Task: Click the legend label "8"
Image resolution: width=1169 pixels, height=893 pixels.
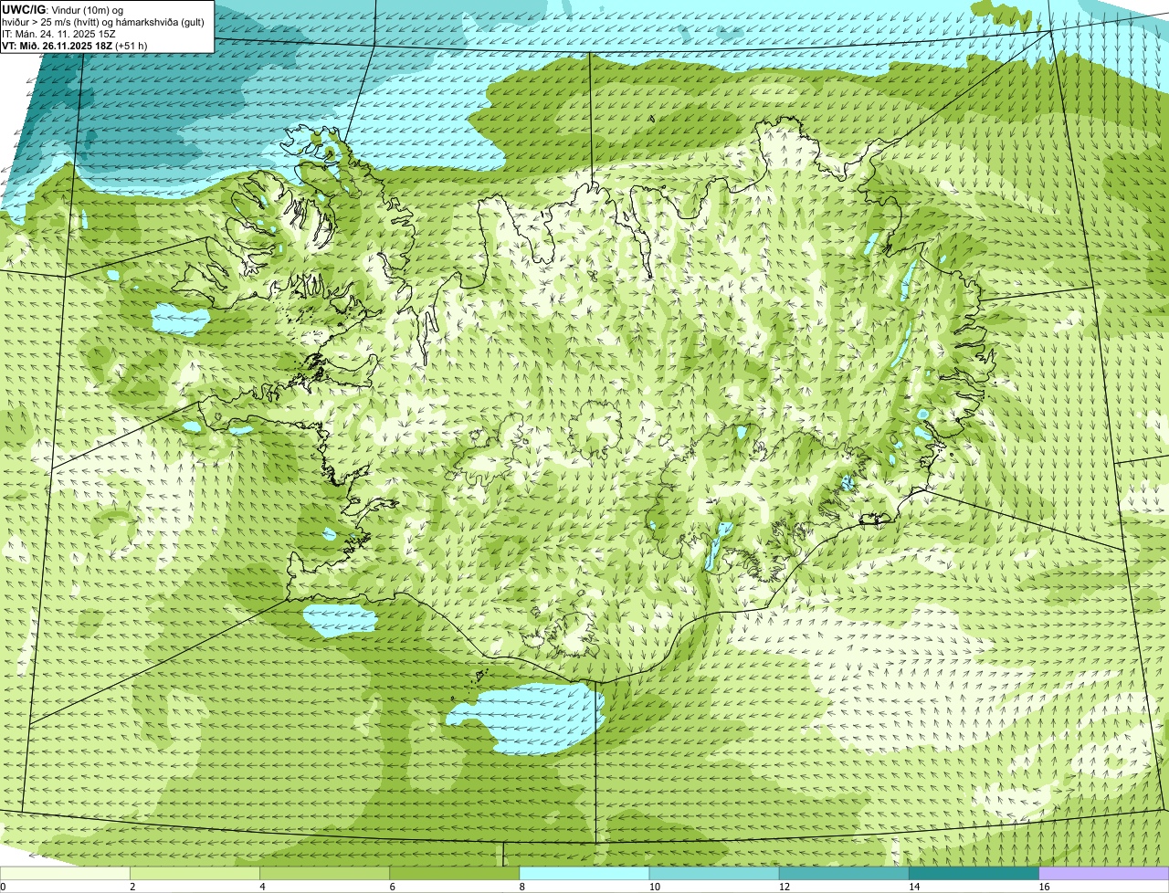Action: pyautogui.click(x=521, y=887)
